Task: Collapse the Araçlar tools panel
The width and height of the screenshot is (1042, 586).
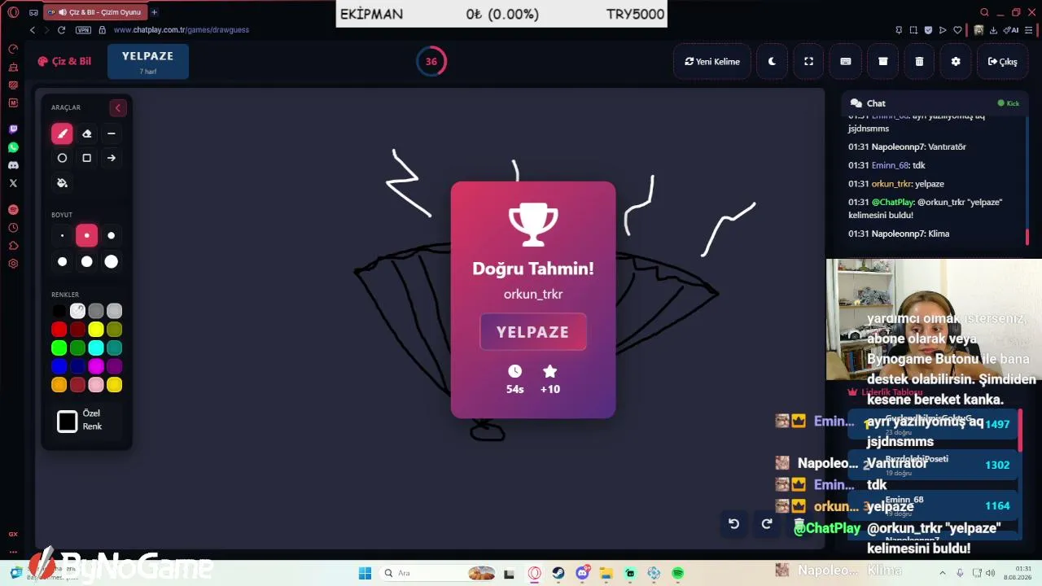Action: pyautogui.click(x=118, y=107)
